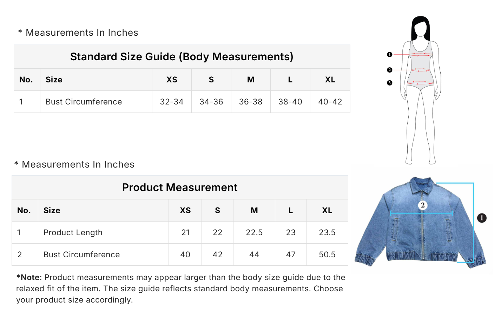Select the 32-34 bust value in Standard Size Guide
Image resolution: width=501 pixels, height=319 pixels.
click(172, 102)
